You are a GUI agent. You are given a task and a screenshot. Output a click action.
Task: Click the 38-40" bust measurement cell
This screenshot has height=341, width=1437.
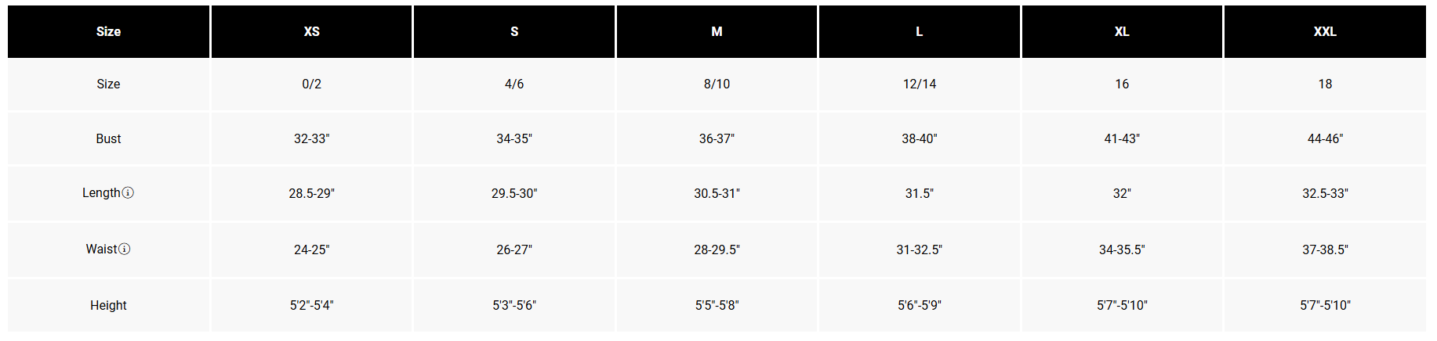point(919,138)
